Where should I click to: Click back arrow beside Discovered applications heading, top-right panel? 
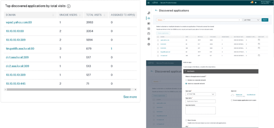click(156, 10)
